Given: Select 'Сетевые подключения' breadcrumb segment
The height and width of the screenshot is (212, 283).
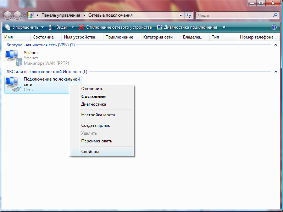Looking at the screenshot, I should tap(110, 15).
